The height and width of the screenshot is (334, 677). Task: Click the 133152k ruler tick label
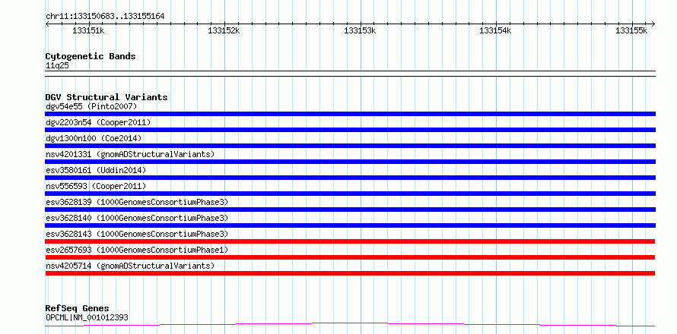[x=224, y=30]
